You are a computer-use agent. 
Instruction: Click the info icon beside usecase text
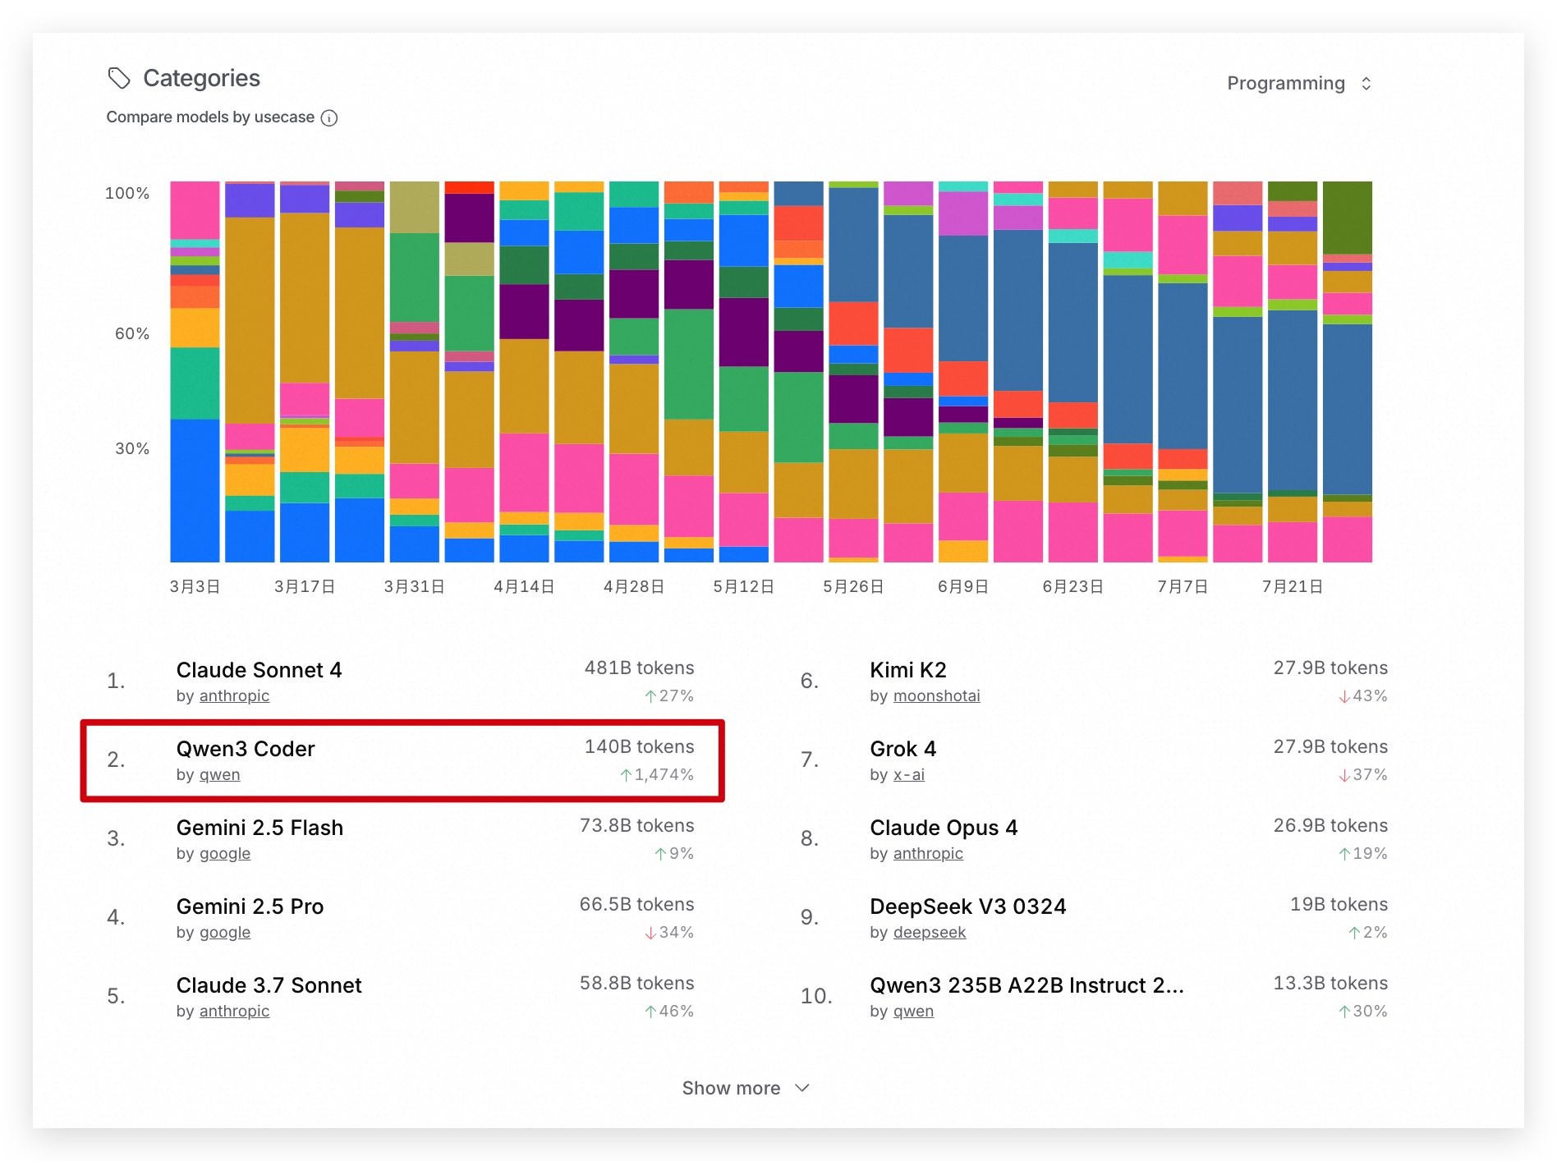pos(329,118)
